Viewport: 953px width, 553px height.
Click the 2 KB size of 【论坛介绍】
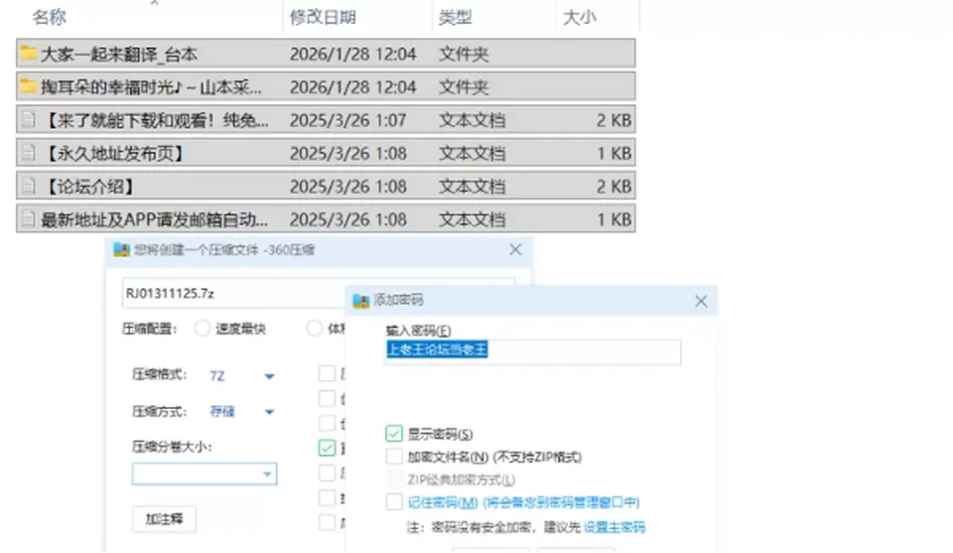pyautogui.click(x=613, y=187)
